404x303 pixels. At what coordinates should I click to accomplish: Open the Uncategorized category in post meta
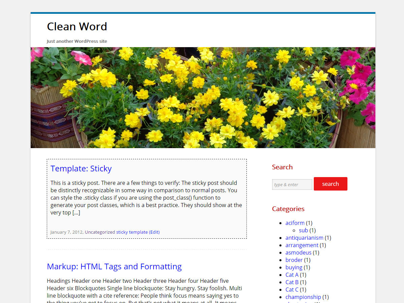click(100, 232)
